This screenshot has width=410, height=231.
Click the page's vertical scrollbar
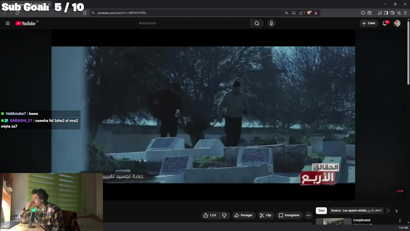coord(408,53)
